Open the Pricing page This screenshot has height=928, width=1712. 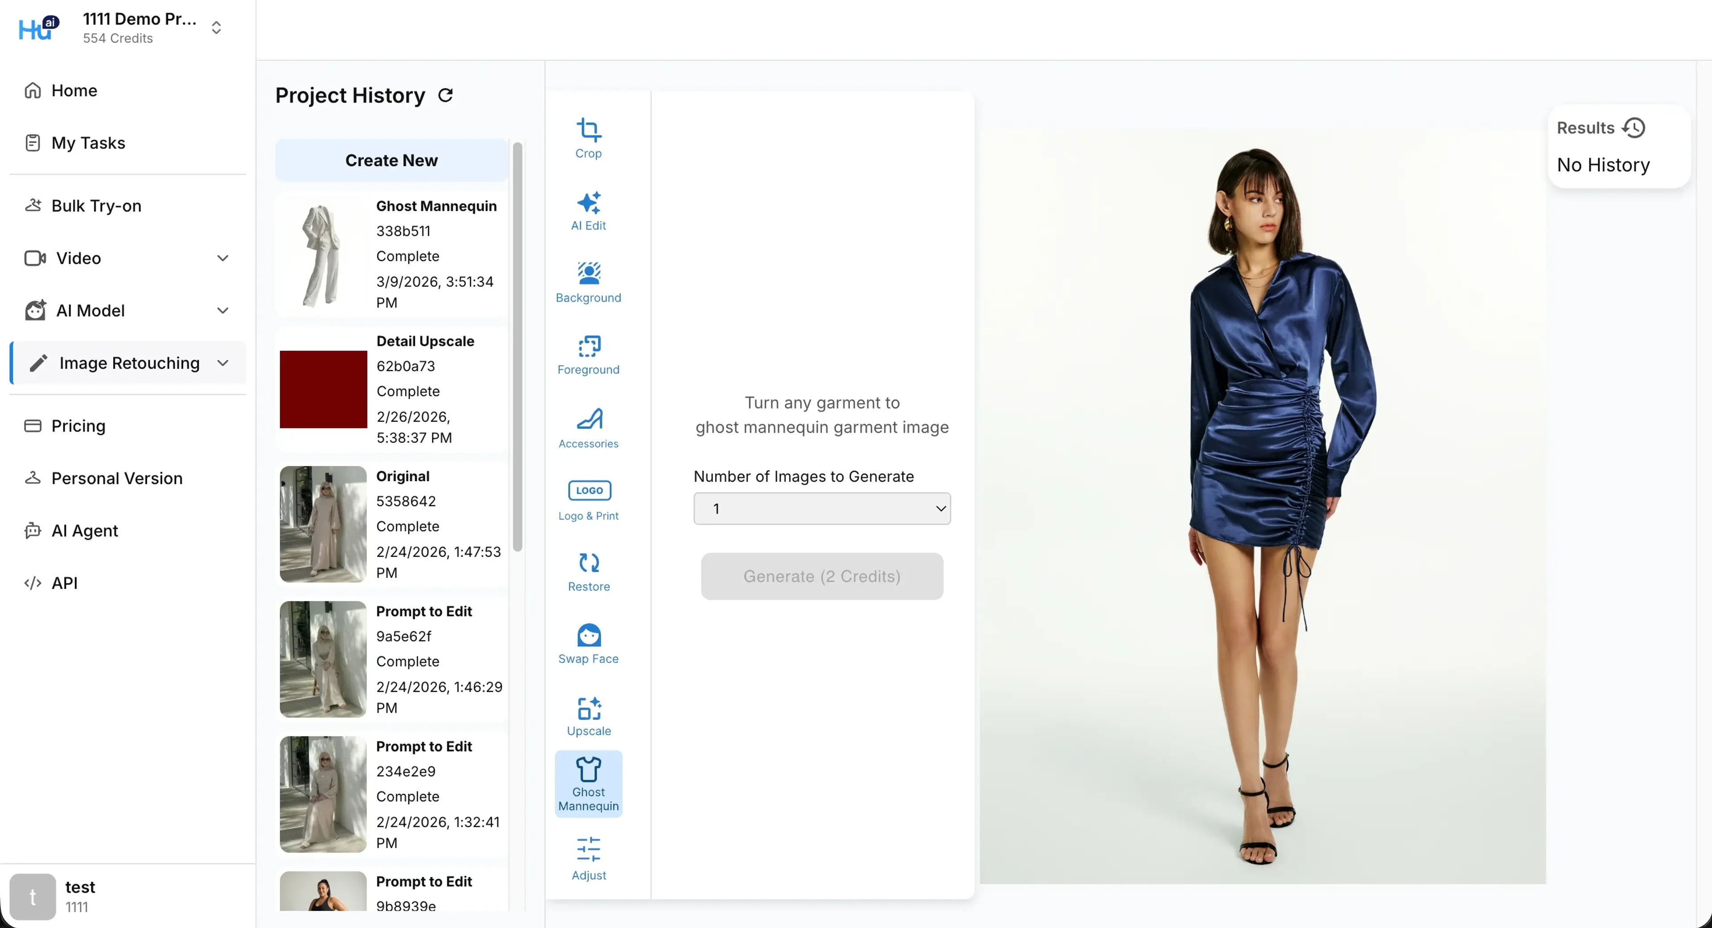pos(128,426)
